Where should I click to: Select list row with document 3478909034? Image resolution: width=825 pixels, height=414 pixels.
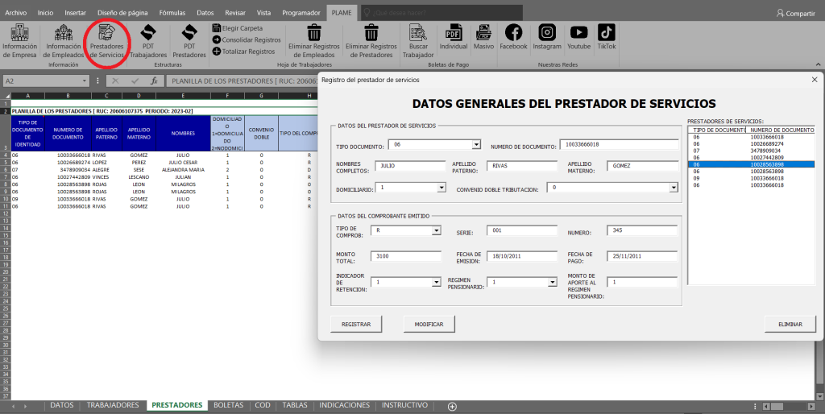752,151
